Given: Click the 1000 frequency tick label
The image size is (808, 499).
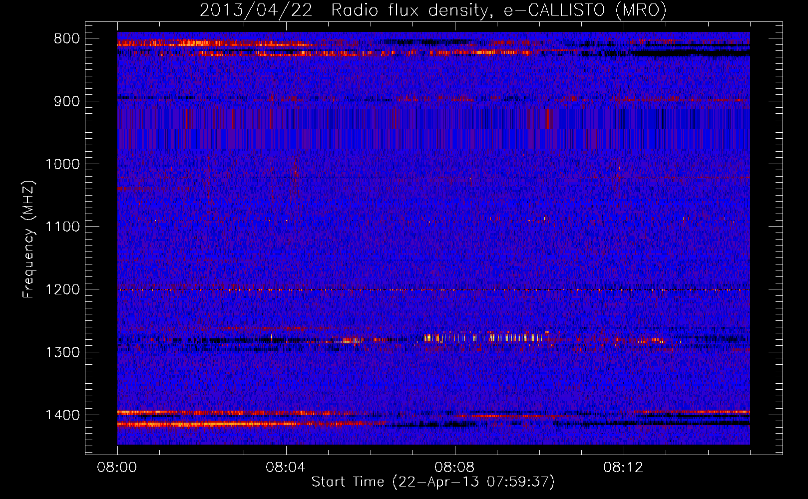Looking at the screenshot, I should tap(62, 164).
